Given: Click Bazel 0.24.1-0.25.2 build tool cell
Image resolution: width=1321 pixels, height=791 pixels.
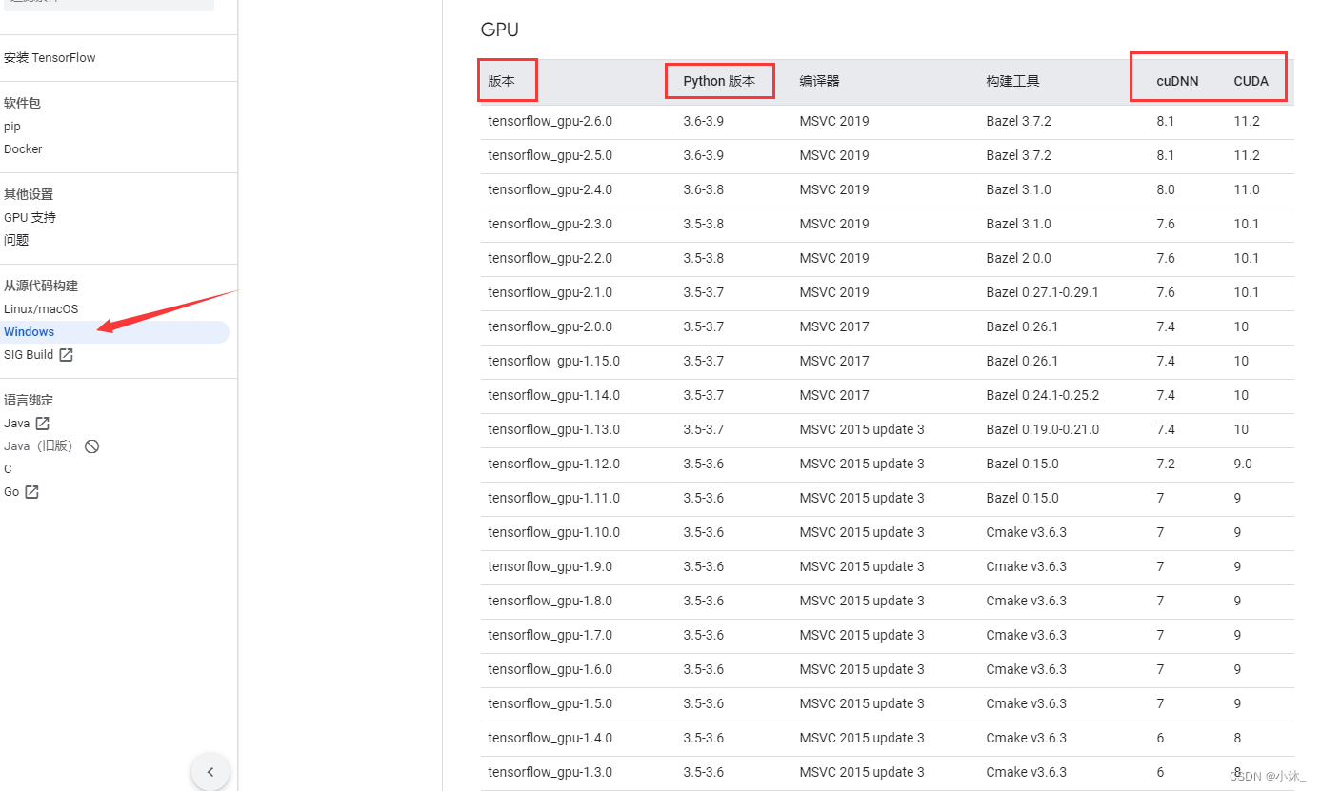Looking at the screenshot, I should coord(1043,395).
